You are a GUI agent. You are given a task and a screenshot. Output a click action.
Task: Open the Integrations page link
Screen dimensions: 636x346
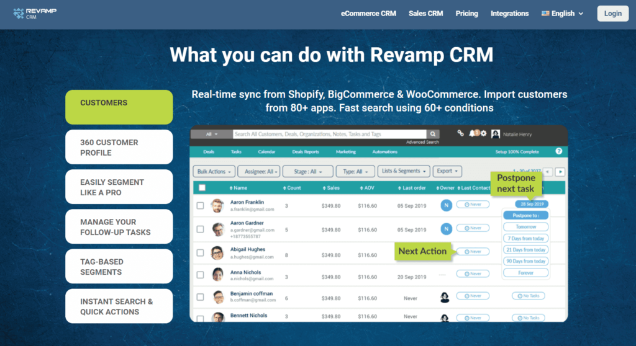(x=509, y=14)
